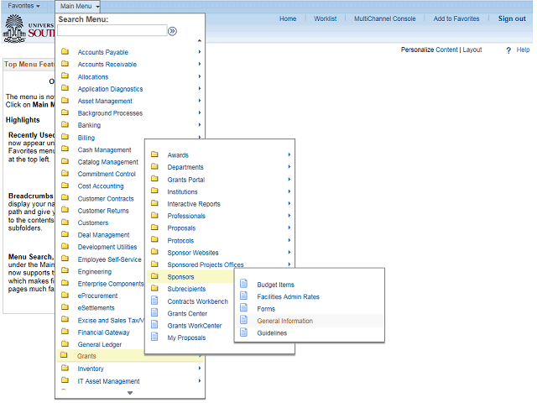Viewport: 537px width, 403px height.
Task: Click the Banking folder icon
Action: pos(65,125)
